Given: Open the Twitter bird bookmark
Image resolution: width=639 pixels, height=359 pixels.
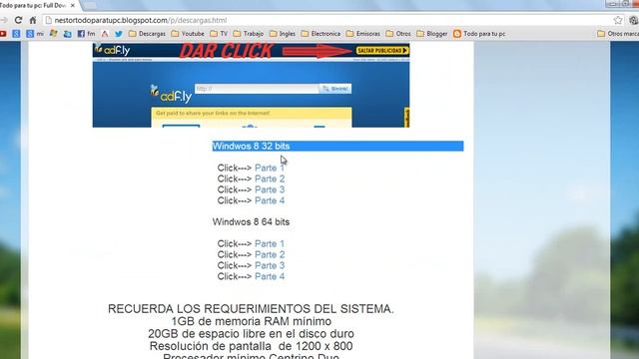Looking at the screenshot, I should (119, 34).
